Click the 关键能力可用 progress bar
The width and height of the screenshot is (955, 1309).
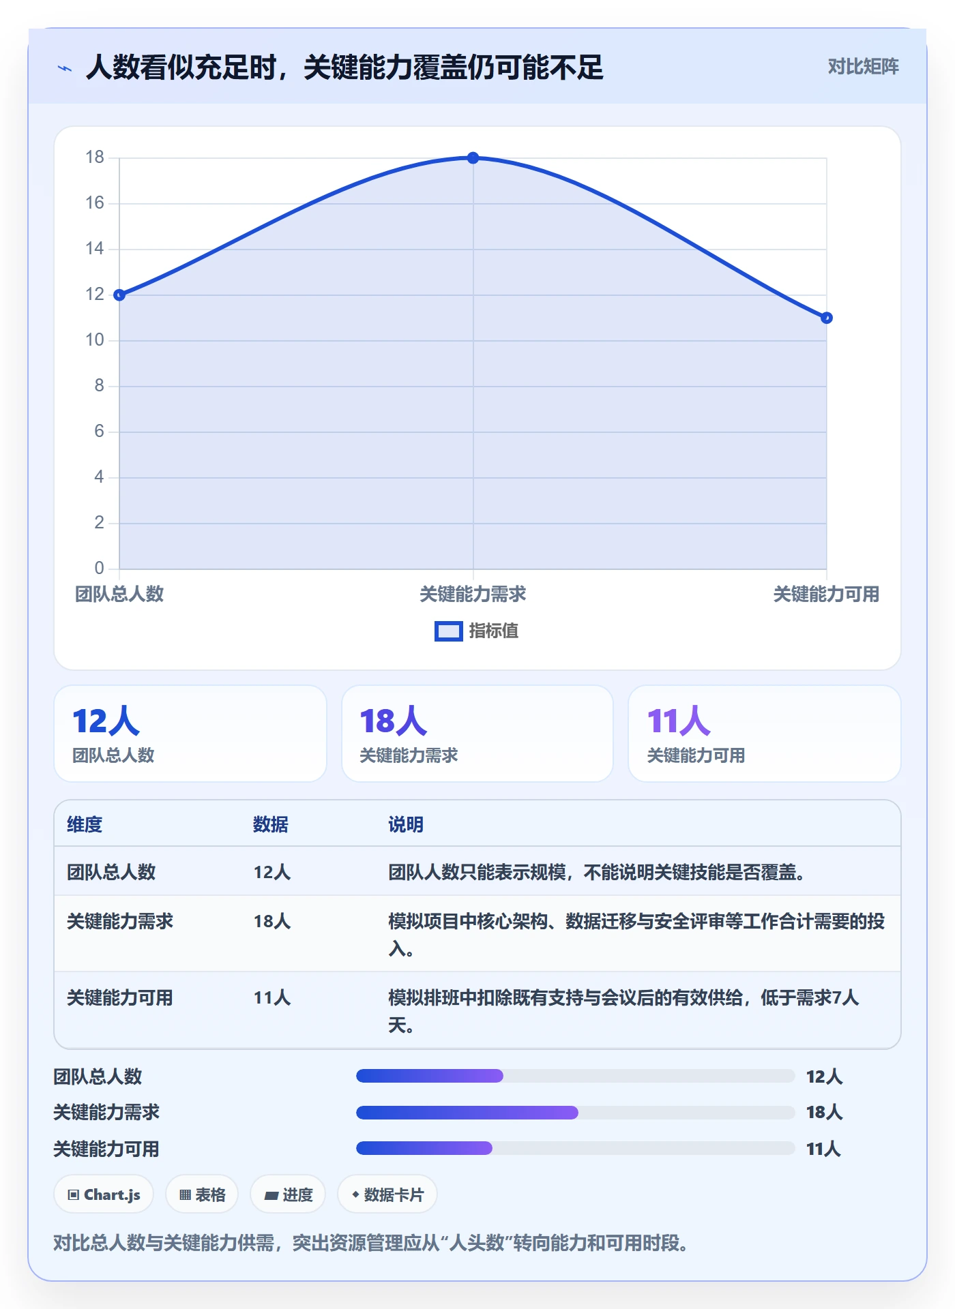[575, 1148]
